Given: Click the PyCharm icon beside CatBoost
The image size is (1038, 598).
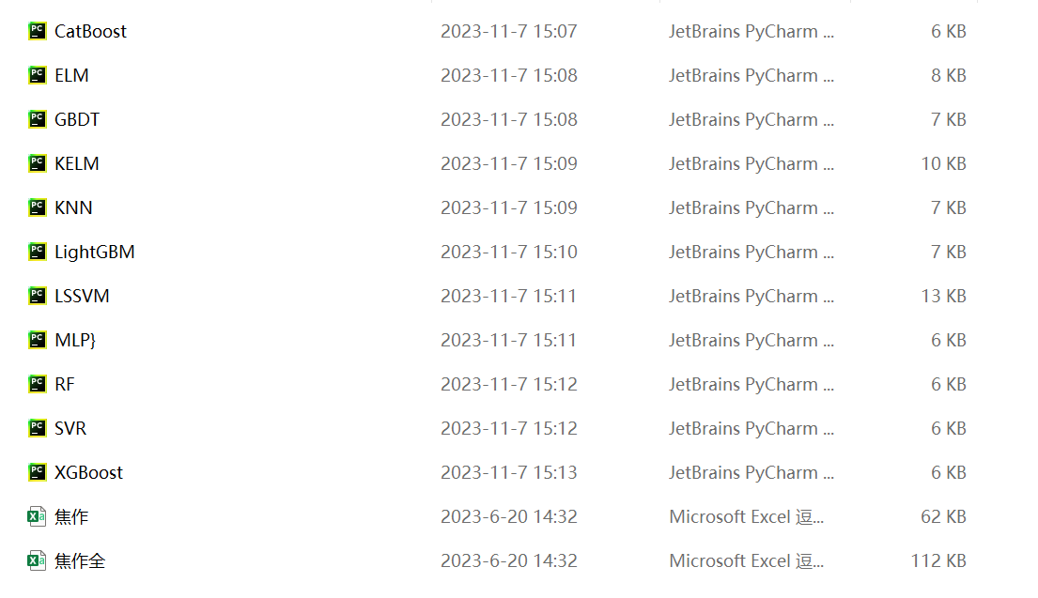Looking at the screenshot, I should [x=38, y=31].
